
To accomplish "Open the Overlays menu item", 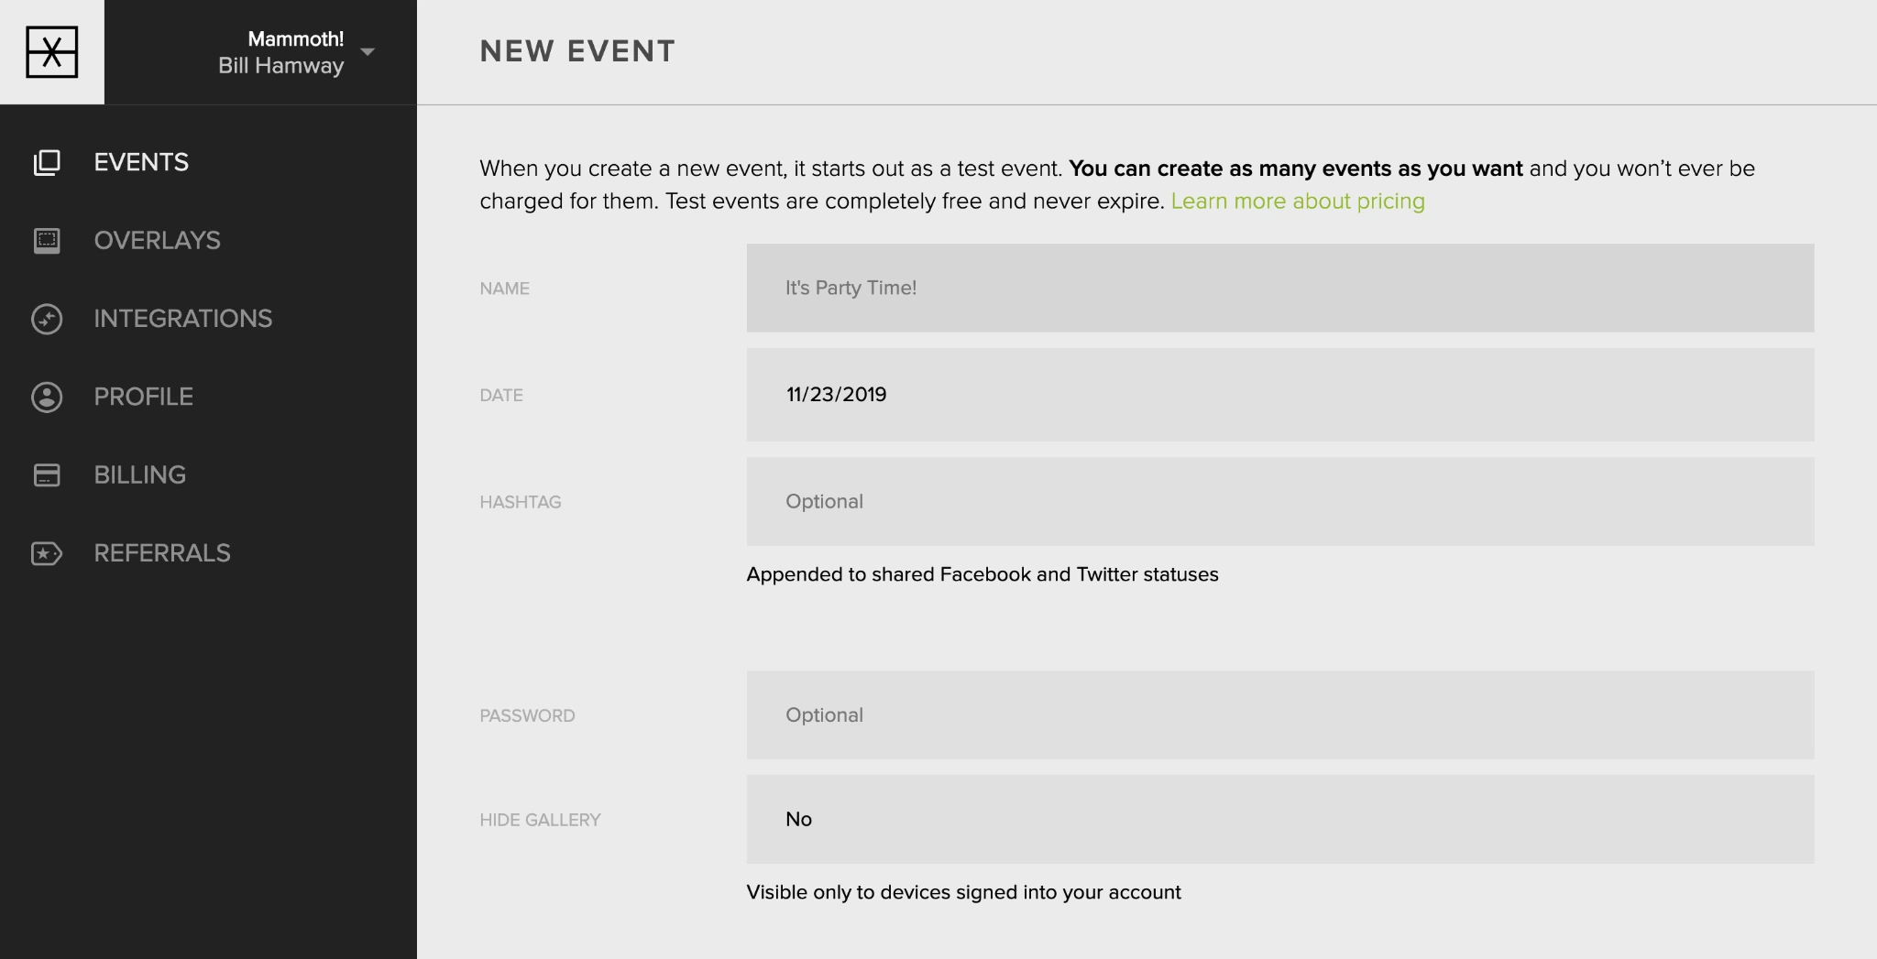I will [x=157, y=241].
